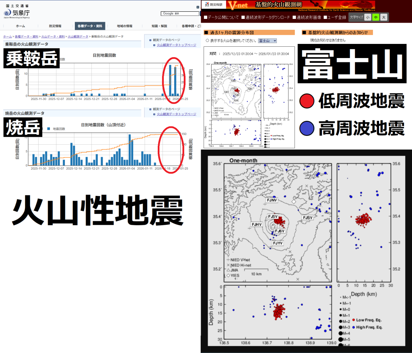The height and width of the screenshot is (353, 412).
Task: Set font size to large (大)
Action: pos(383,17)
